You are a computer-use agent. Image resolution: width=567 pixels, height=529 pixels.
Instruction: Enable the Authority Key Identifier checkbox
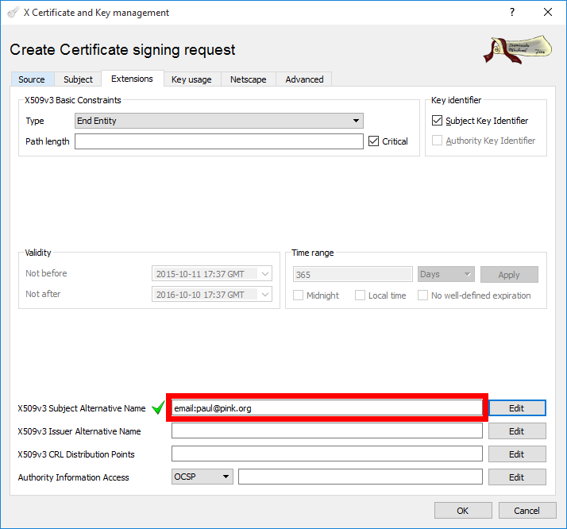pos(437,141)
